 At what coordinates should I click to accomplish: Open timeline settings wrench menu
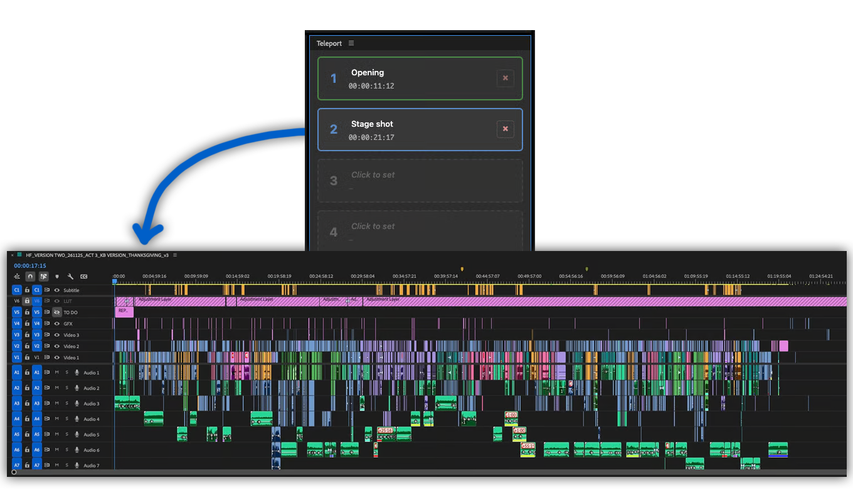click(70, 276)
